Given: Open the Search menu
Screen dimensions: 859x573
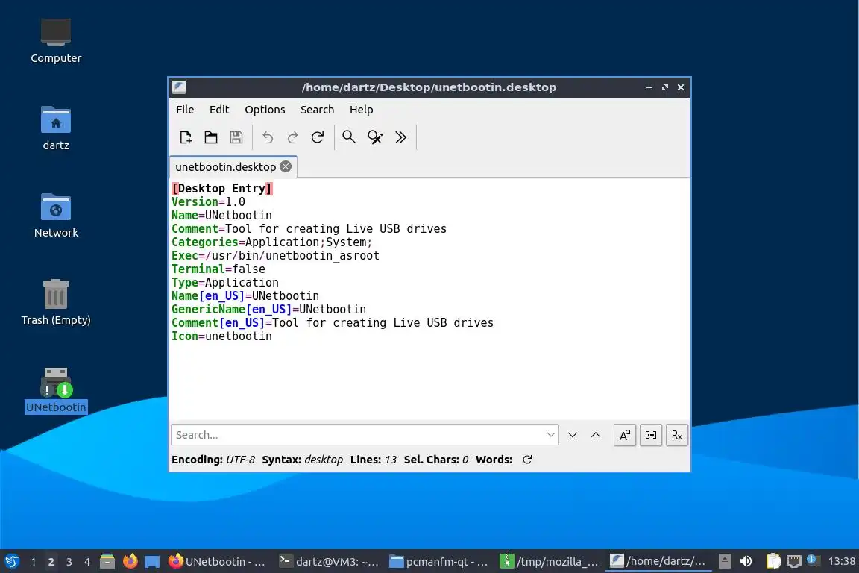Looking at the screenshot, I should (317, 110).
